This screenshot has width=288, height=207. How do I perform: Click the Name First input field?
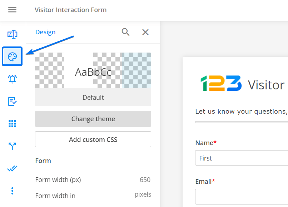point(242,158)
